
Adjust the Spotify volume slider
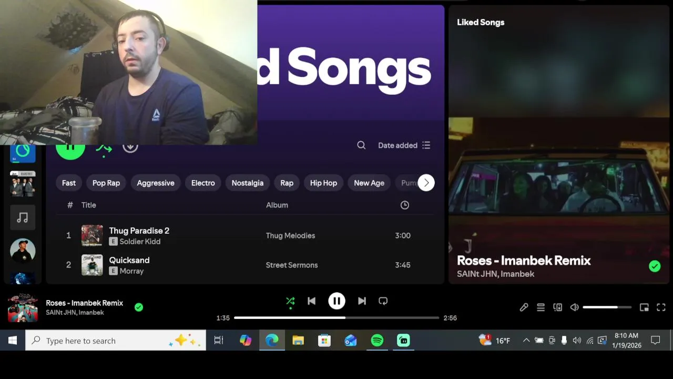[607, 307]
